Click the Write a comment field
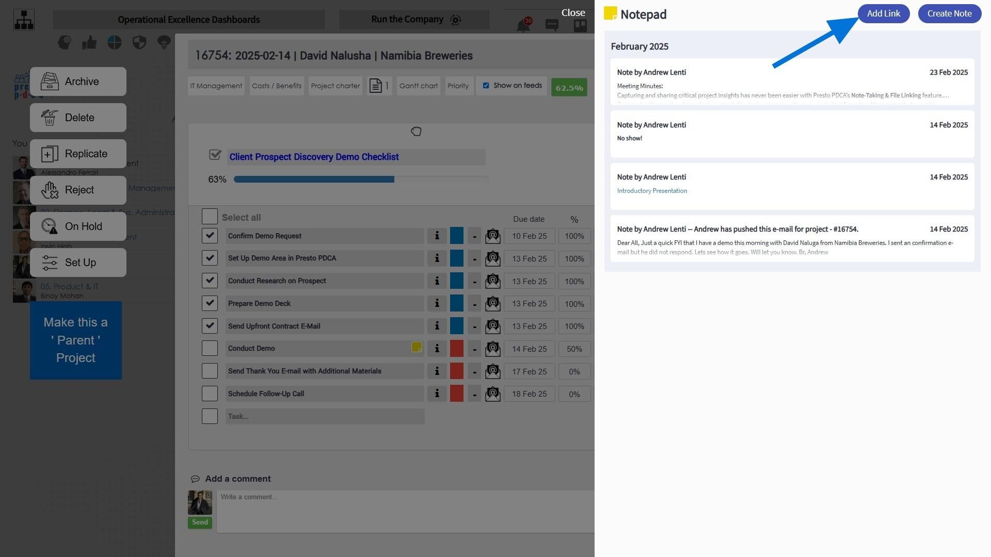Viewport: 991px width, 557px height. click(x=405, y=512)
